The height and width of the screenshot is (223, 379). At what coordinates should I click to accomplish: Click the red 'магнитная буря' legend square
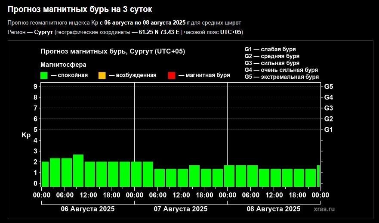pyautogui.click(x=172, y=76)
